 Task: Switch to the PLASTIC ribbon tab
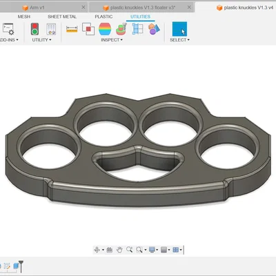(103, 17)
